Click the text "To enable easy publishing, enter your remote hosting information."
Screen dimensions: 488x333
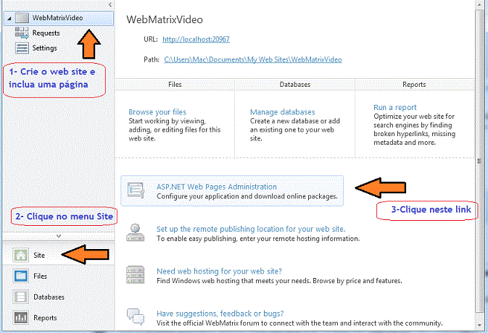(x=258, y=239)
